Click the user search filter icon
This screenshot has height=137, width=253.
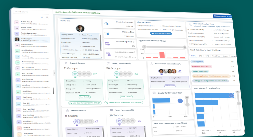click(47, 17)
